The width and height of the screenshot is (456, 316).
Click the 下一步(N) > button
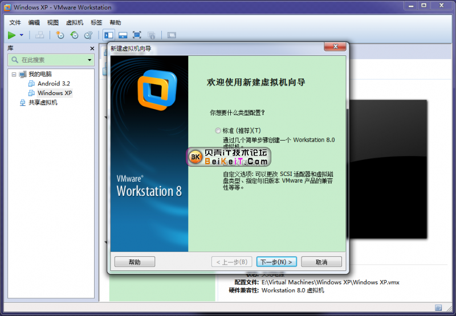tap(276, 262)
